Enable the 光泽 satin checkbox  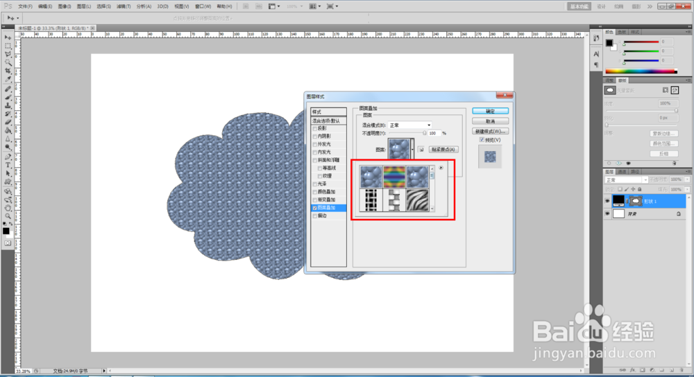(x=314, y=184)
